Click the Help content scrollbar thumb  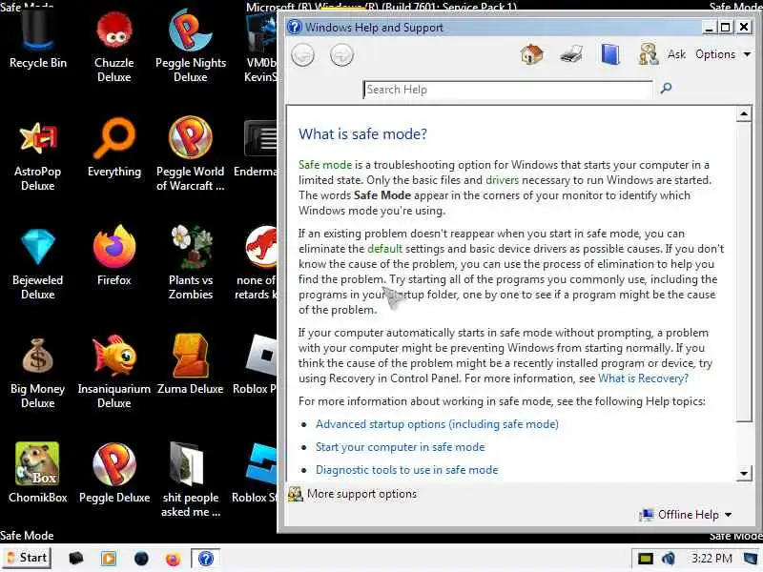[x=744, y=272]
